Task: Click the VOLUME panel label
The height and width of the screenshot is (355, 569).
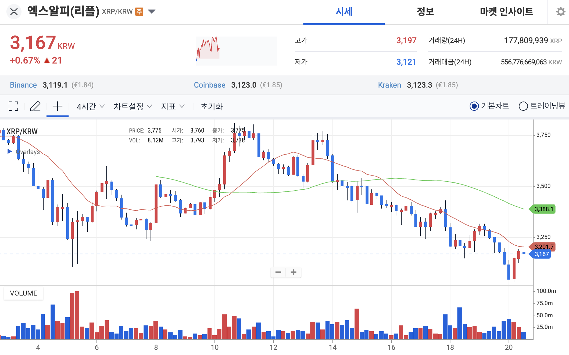Action: [24, 293]
